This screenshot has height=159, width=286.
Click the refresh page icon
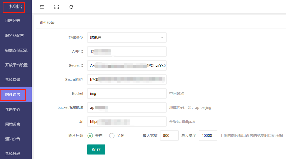[71, 7]
